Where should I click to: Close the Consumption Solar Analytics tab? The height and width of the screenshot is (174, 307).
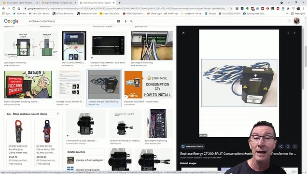click(x=37, y=3)
